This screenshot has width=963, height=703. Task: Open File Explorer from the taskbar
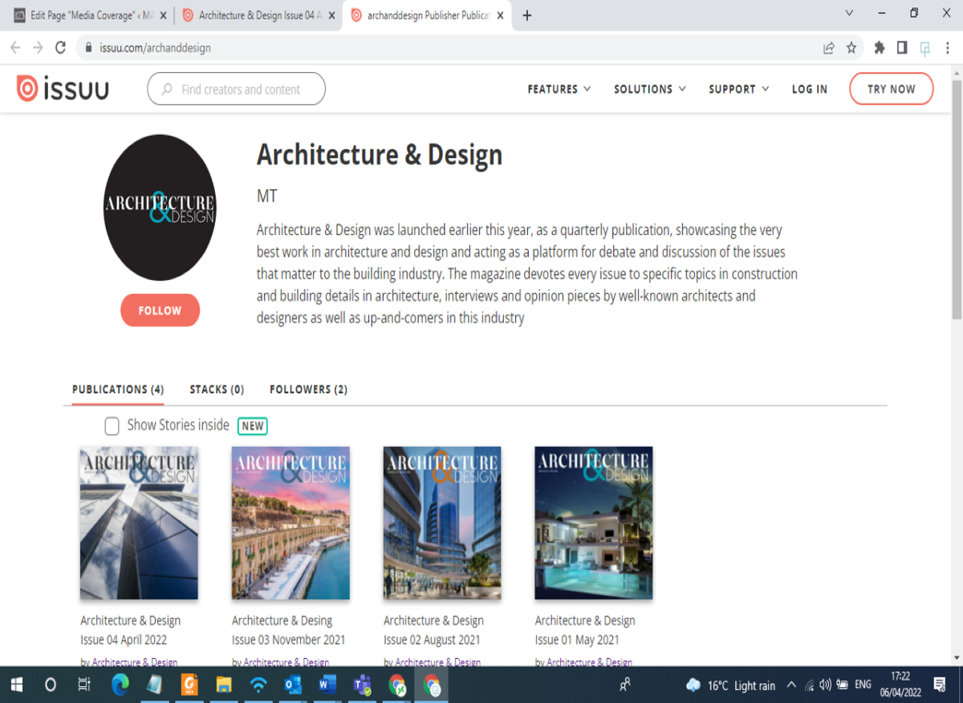coord(224,685)
